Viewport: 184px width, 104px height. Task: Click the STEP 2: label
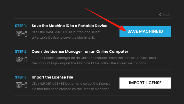point(21,51)
